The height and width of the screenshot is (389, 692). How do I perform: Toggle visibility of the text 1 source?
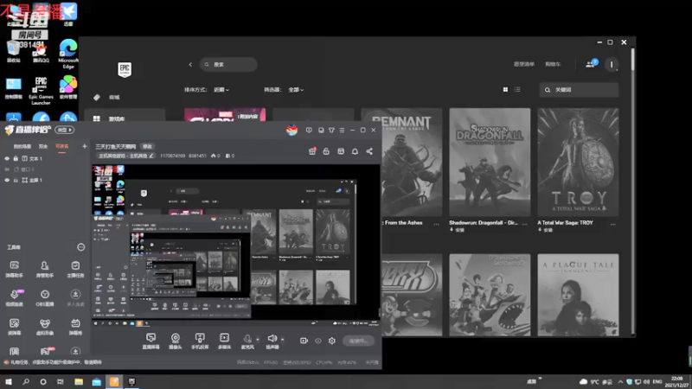[7, 158]
